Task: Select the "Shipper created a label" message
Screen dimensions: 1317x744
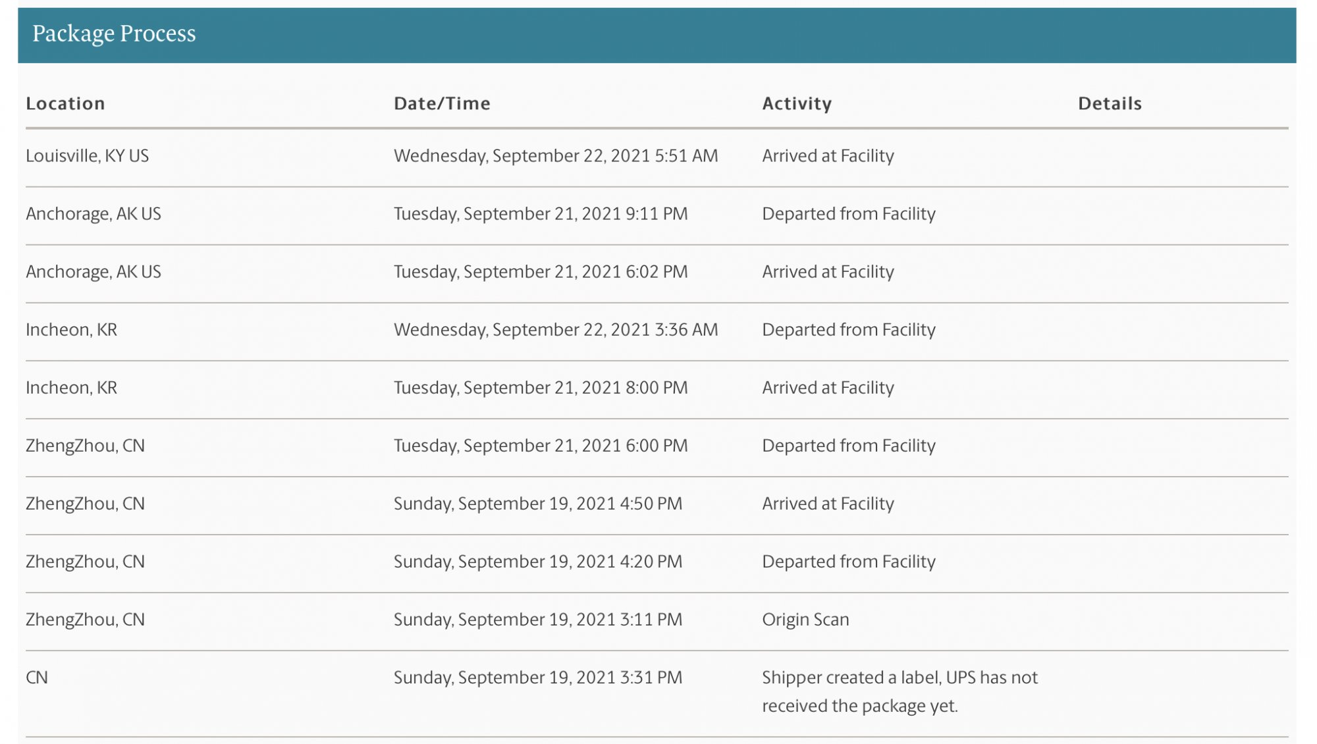Action: click(x=899, y=691)
